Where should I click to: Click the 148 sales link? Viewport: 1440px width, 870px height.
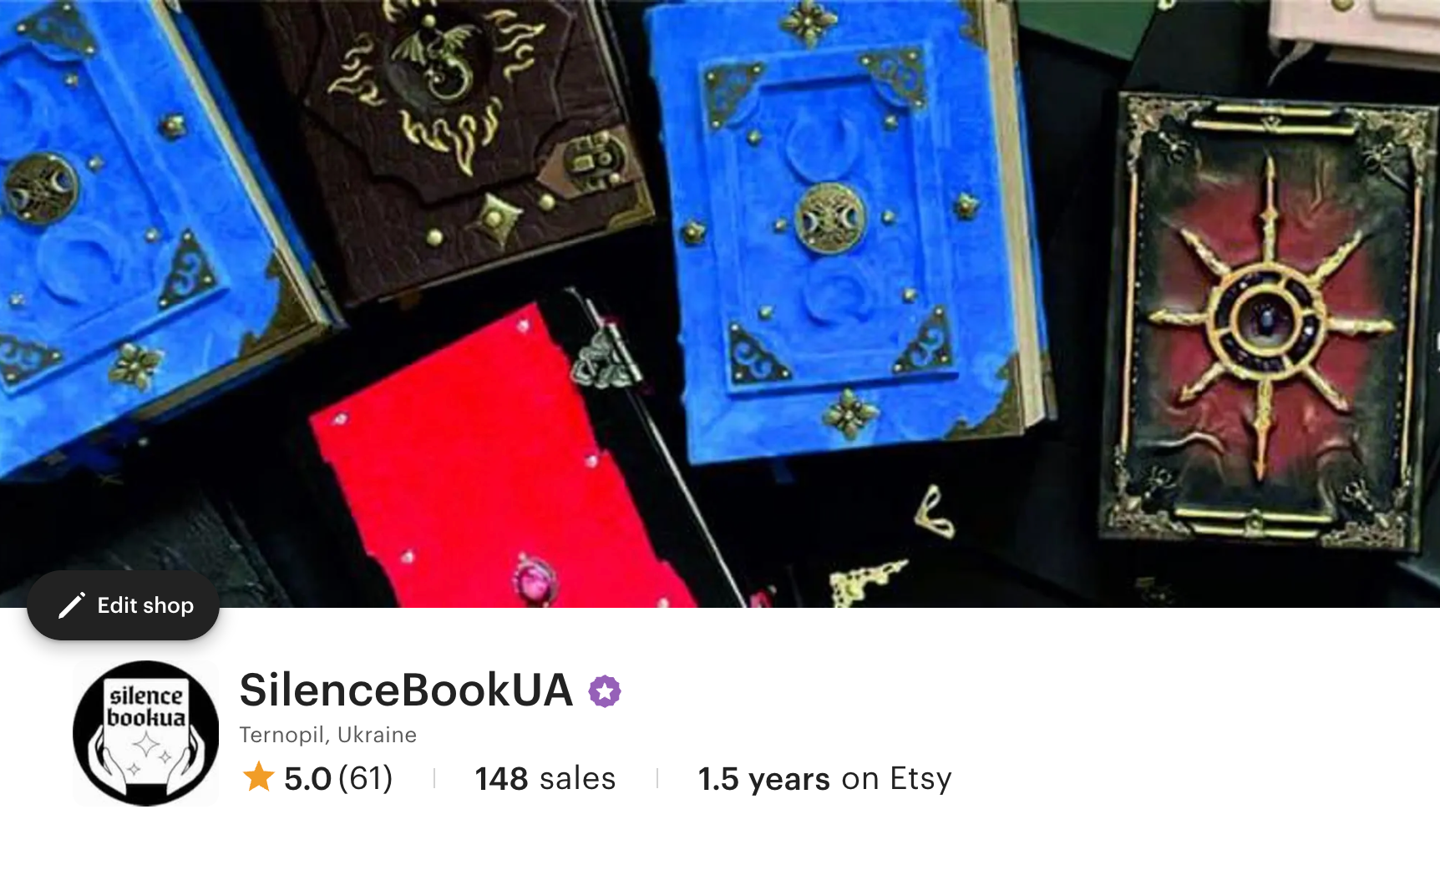click(545, 778)
